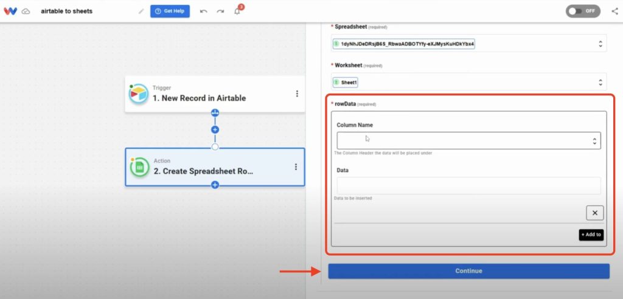Open the Spreadsheet dropdown
The image size is (623, 299).
tap(469, 43)
